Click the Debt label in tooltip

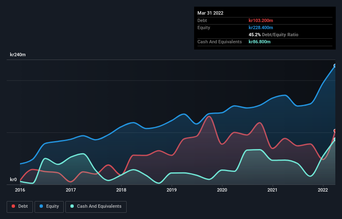pos(202,20)
